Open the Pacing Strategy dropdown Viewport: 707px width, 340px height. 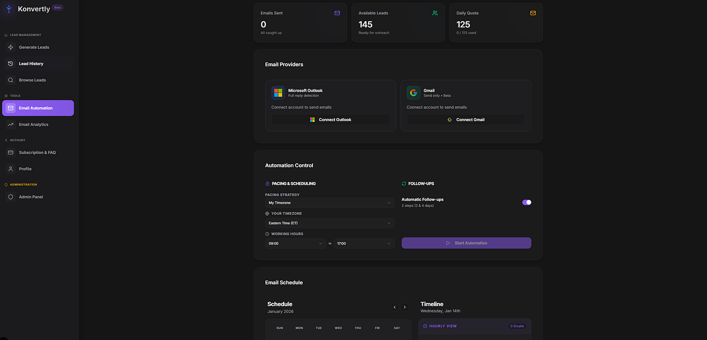(330, 202)
